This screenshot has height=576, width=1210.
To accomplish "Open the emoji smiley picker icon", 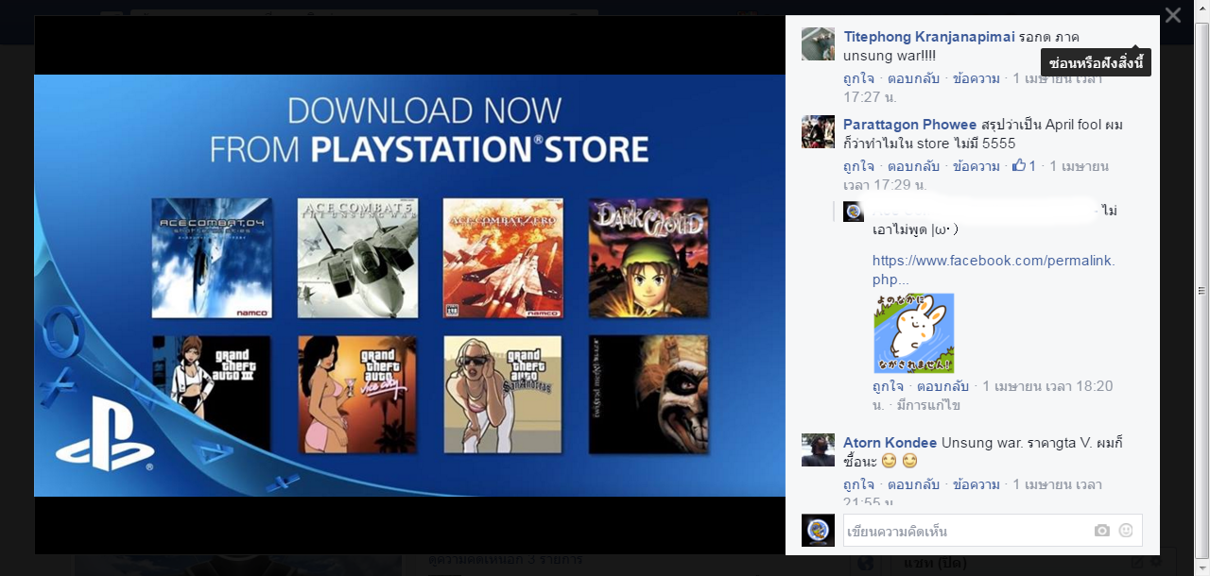I will pyautogui.click(x=1126, y=531).
